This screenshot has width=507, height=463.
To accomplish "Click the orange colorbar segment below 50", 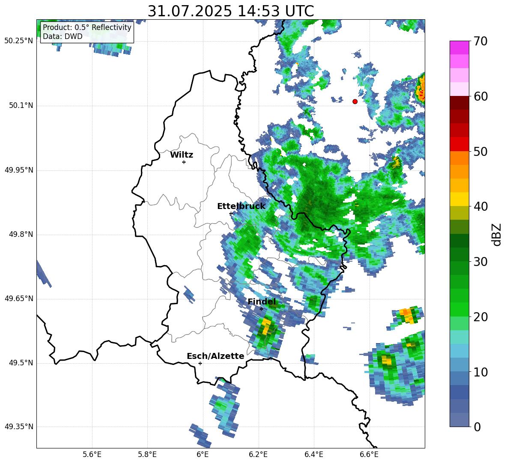I will coord(459,158).
